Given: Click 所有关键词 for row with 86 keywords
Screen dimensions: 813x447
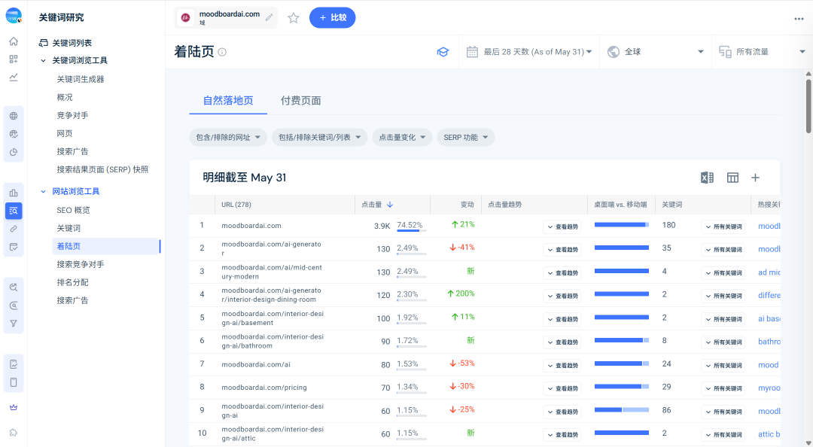Looking at the screenshot, I should 723,412.
